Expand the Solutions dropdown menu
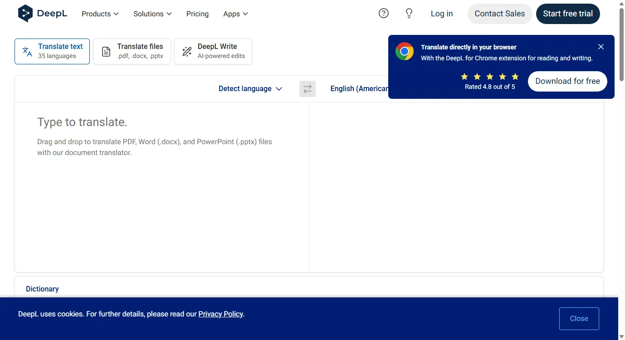 click(x=152, y=14)
